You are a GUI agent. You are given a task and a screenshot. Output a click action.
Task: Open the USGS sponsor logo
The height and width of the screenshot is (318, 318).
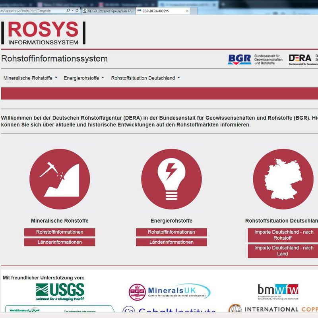click(60, 292)
